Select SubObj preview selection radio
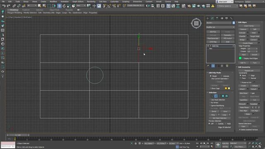 pyautogui.click(x=217, y=124)
